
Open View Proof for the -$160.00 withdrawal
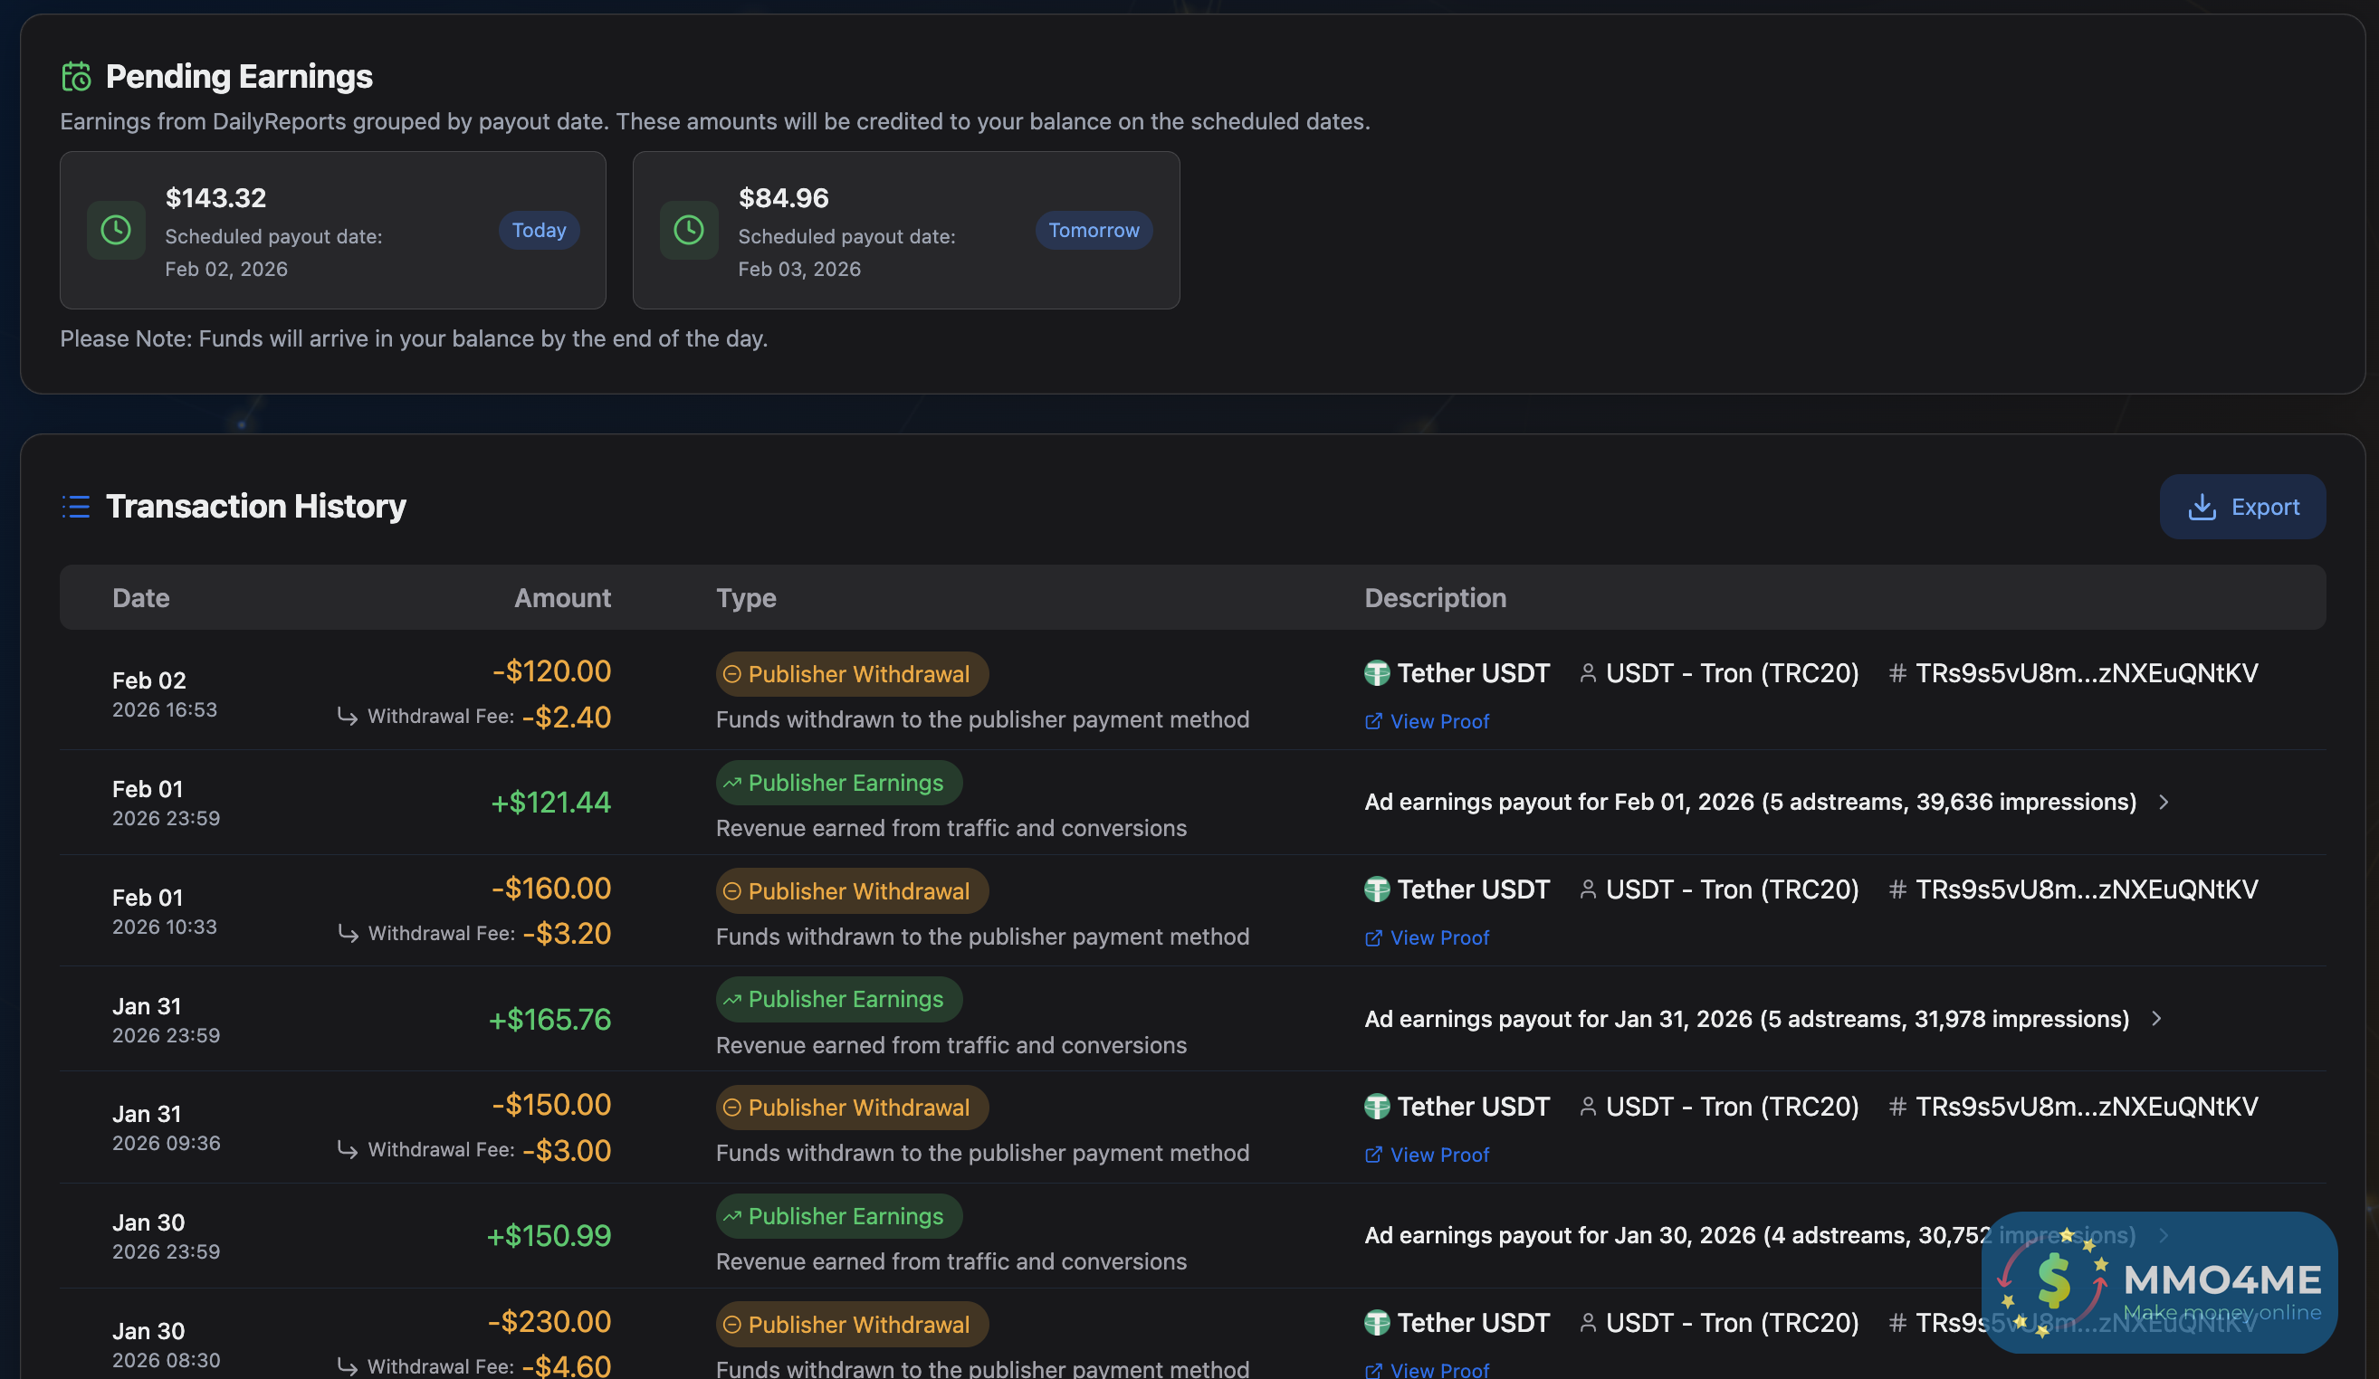pyautogui.click(x=1427, y=938)
